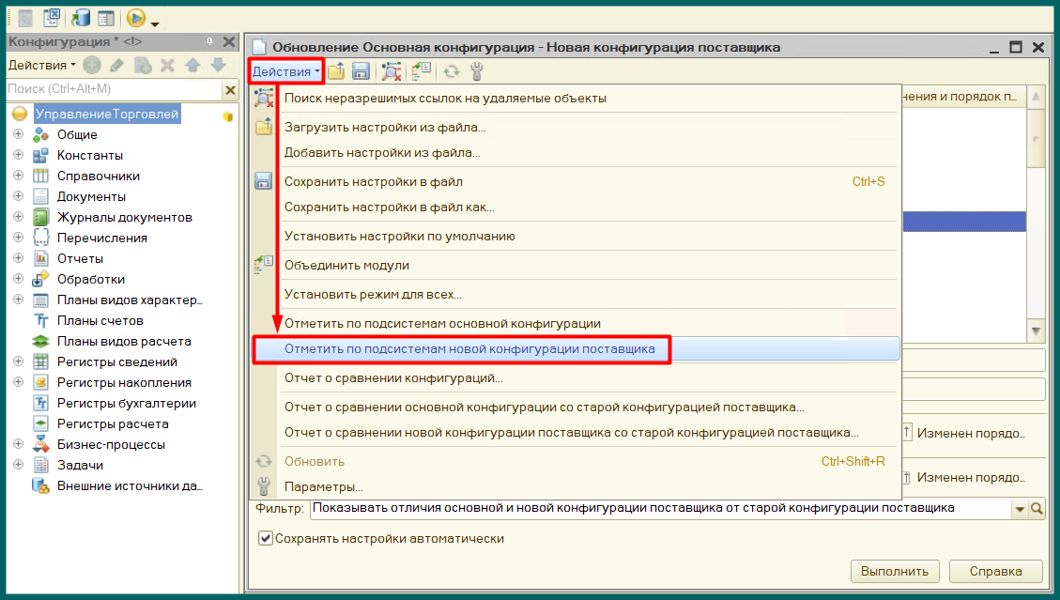Expand the Константы branch
The image size is (1060, 600).
[18, 155]
